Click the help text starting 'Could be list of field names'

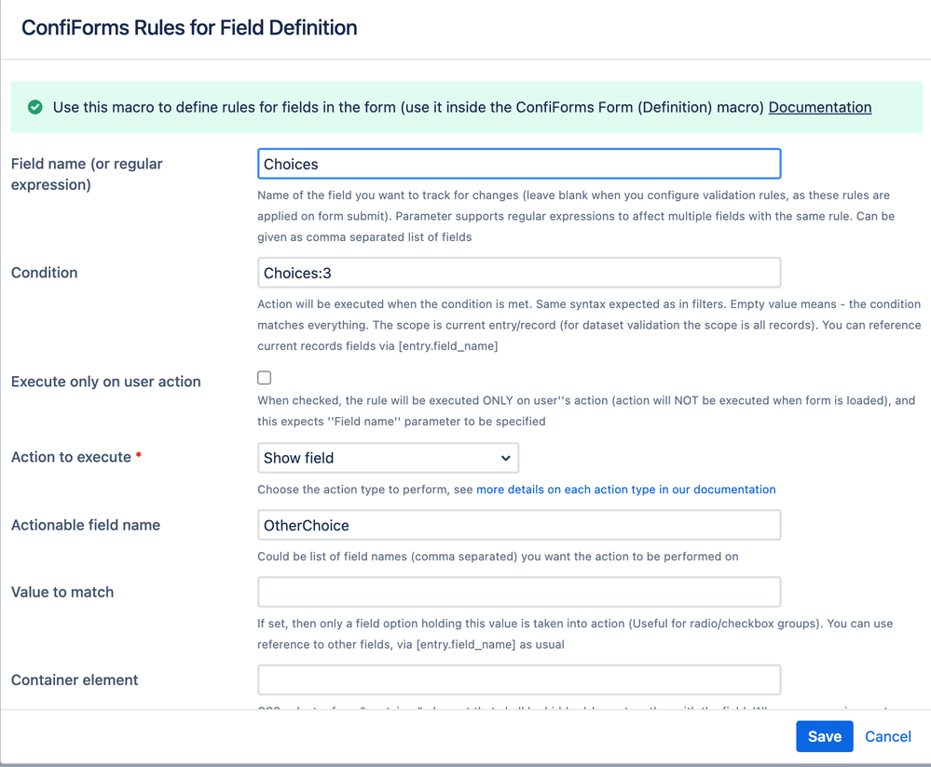498,557
